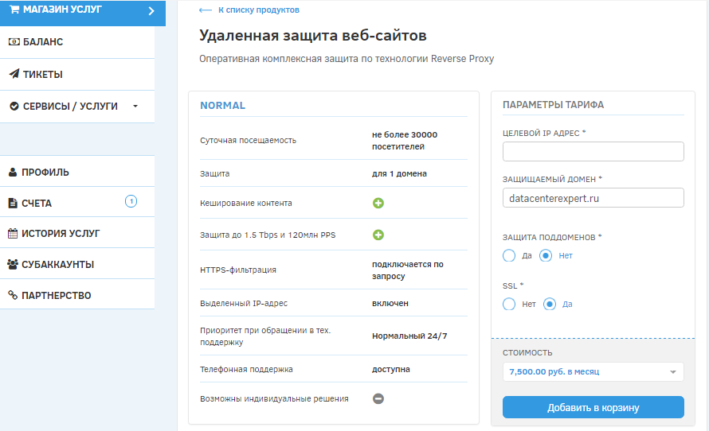Select 'Нет' for subdomain protection

pyautogui.click(x=546, y=256)
